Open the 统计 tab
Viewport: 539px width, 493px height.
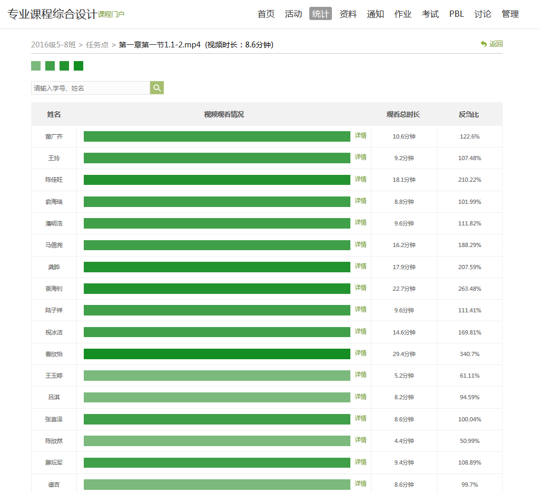click(x=320, y=14)
